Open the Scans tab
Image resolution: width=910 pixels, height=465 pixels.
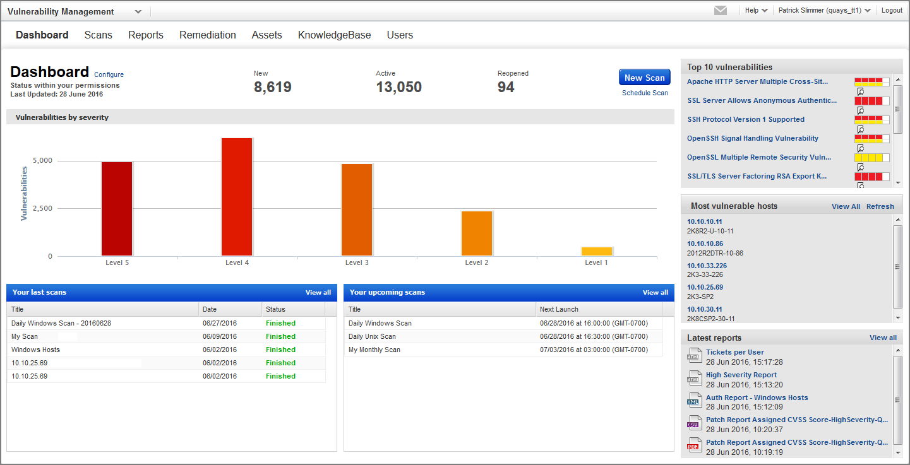coord(99,35)
